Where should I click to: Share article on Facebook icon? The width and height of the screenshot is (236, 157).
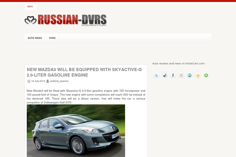pyautogui.click(x=173, y=75)
